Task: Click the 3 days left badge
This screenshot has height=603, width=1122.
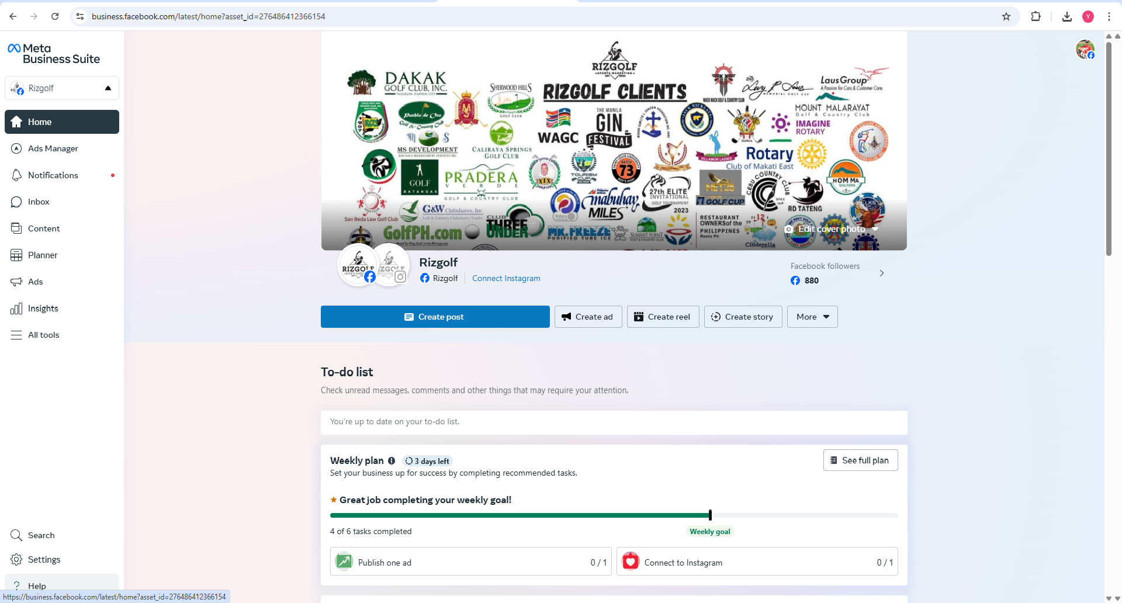Action: [x=427, y=461]
